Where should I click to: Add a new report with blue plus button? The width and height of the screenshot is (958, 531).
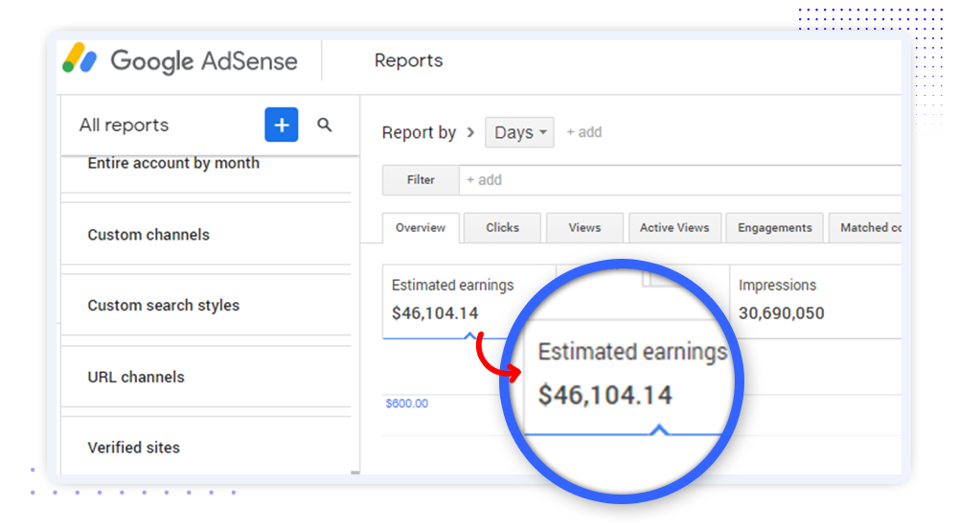[281, 125]
